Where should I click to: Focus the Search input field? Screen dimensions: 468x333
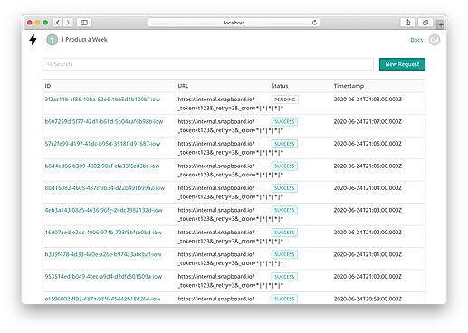point(208,64)
